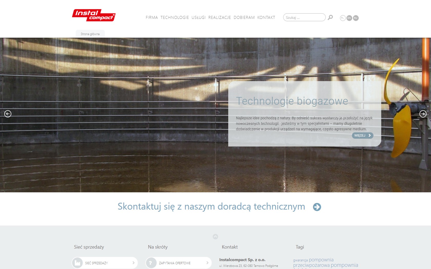Click the scroll-to-top arrow in footer

click(215, 237)
